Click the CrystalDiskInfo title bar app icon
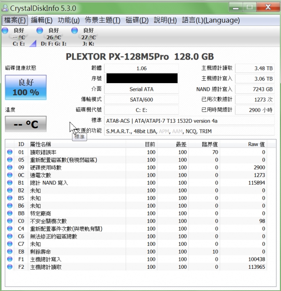 pyautogui.click(x=5, y=8)
